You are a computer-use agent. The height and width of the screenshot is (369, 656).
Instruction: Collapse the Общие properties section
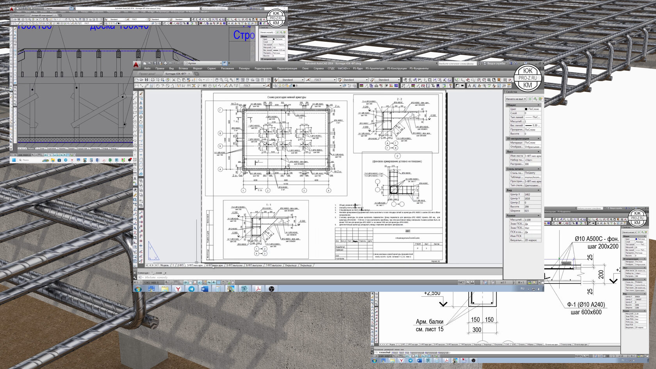pyautogui.click(x=538, y=105)
